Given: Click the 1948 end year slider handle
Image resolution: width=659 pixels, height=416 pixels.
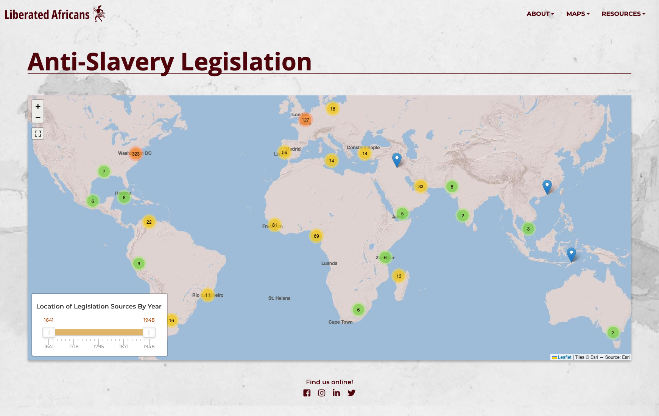Looking at the screenshot, I should 149,332.
